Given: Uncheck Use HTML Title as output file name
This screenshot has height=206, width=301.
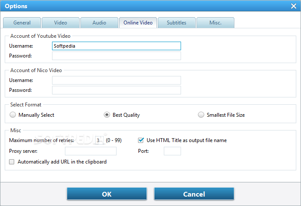Looking at the screenshot, I should pos(141,140).
